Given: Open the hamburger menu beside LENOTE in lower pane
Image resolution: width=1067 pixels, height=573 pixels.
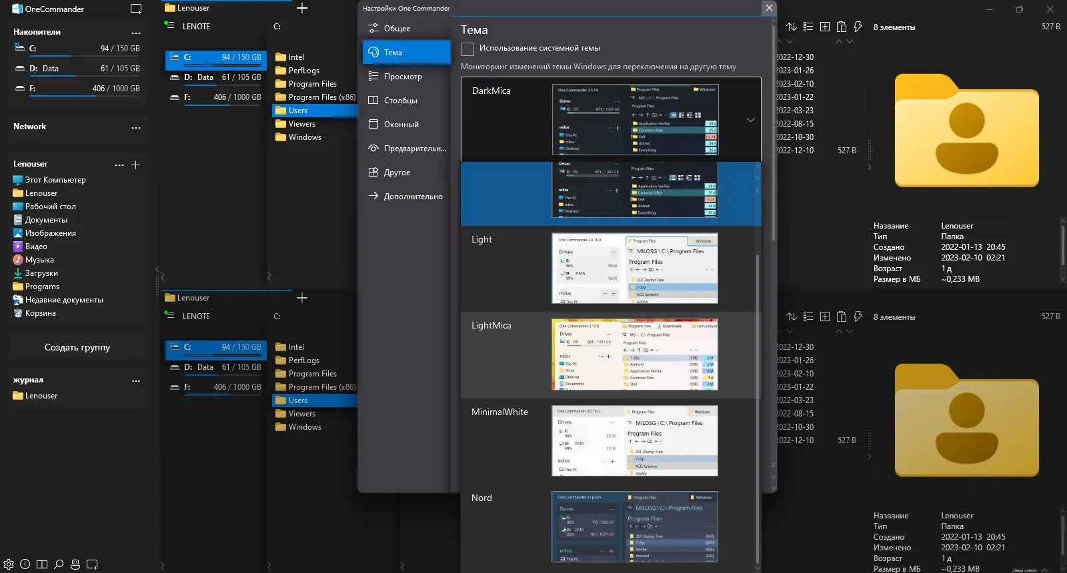Looking at the screenshot, I should pyautogui.click(x=169, y=315).
